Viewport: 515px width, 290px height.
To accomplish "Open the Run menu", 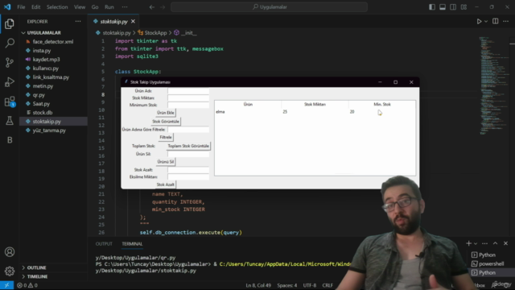I will tap(109, 7).
